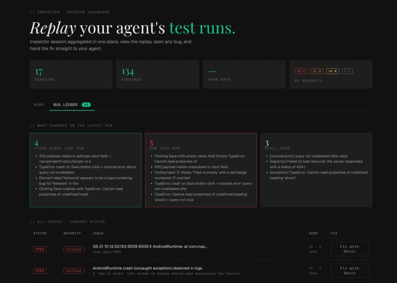Click '[exception] TypeError: Cannot read properties' item
The height and width of the screenshot is (283, 397).
click(318, 175)
